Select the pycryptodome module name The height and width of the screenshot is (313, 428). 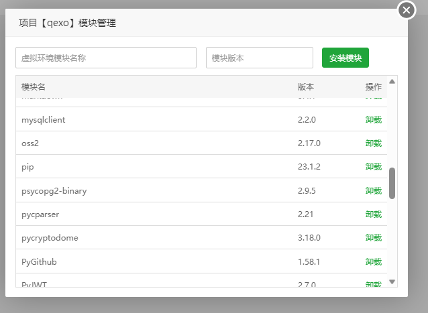click(x=48, y=237)
